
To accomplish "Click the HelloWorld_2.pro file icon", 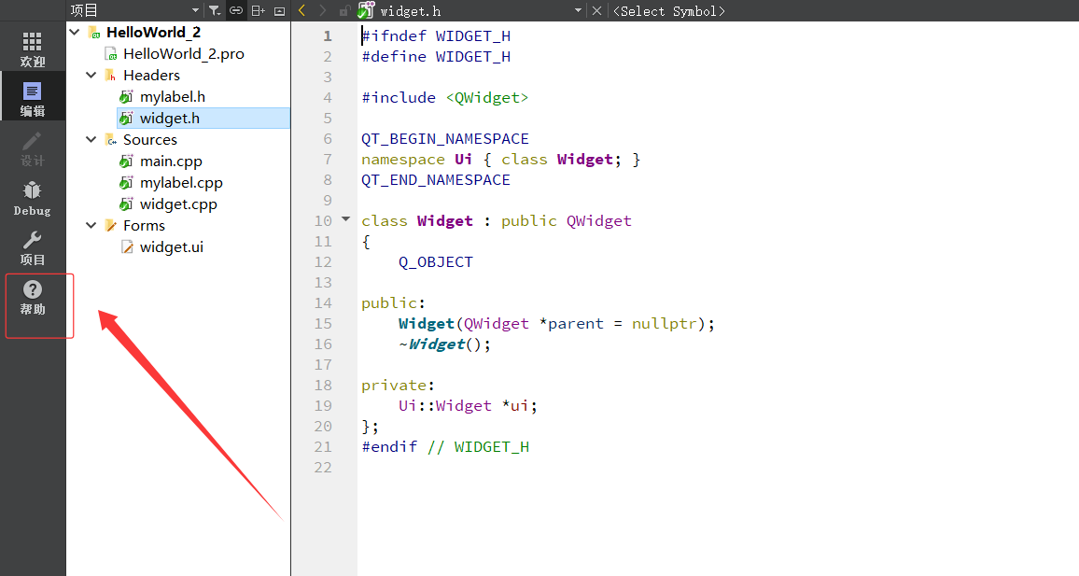I will pyautogui.click(x=111, y=53).
